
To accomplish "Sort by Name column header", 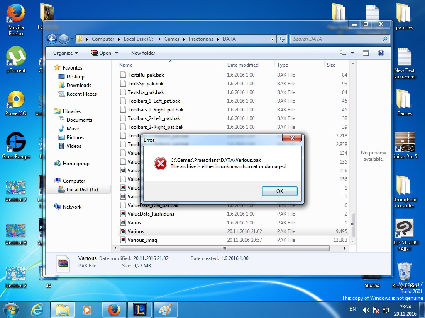I will click(171, 65).
